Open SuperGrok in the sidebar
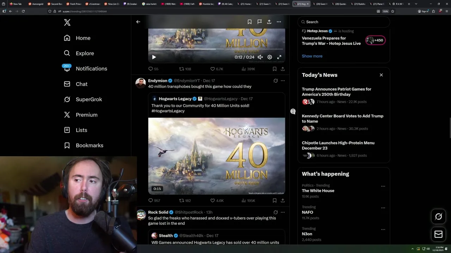 pyautogui.click(x=83, y=99)
